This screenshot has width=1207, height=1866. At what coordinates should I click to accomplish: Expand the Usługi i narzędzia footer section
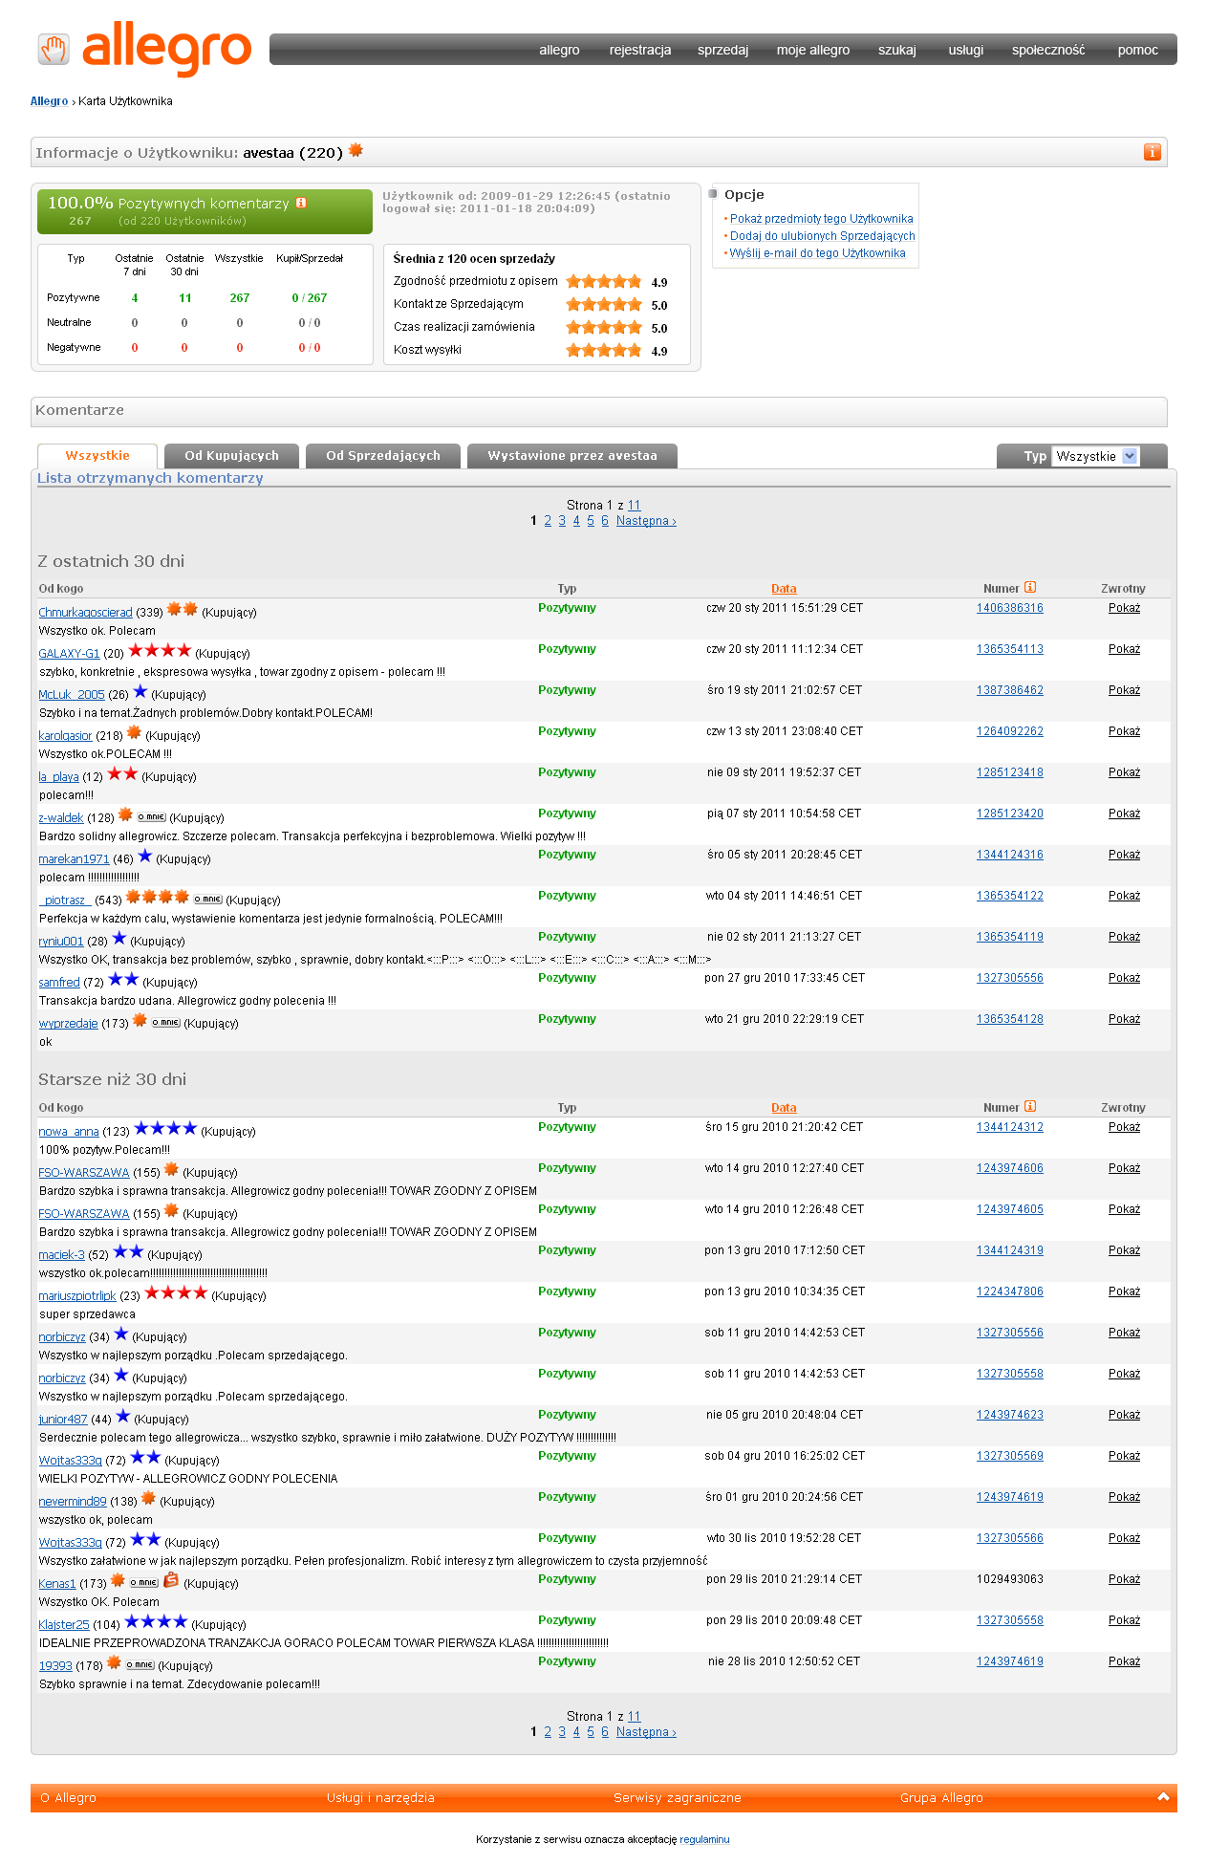tap(380, 1798)
